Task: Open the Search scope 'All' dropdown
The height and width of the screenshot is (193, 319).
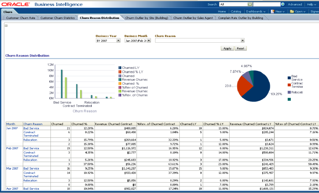Action: [x=250, y=4]
